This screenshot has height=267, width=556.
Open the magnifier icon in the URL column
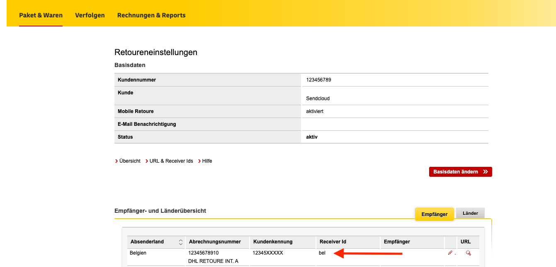click(468, 253)
